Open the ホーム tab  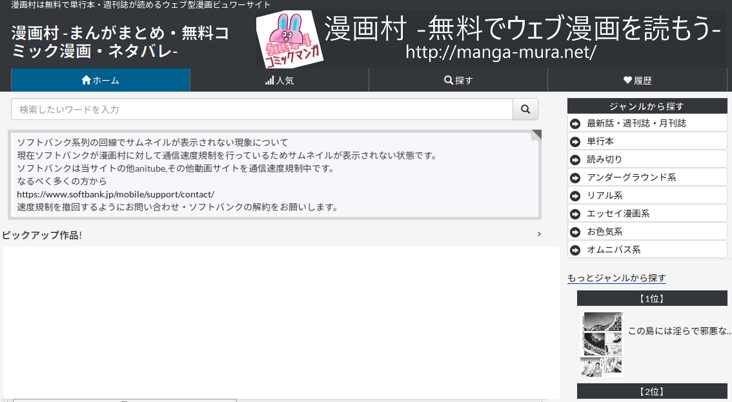pyautogui.click(x=100, y=80)
